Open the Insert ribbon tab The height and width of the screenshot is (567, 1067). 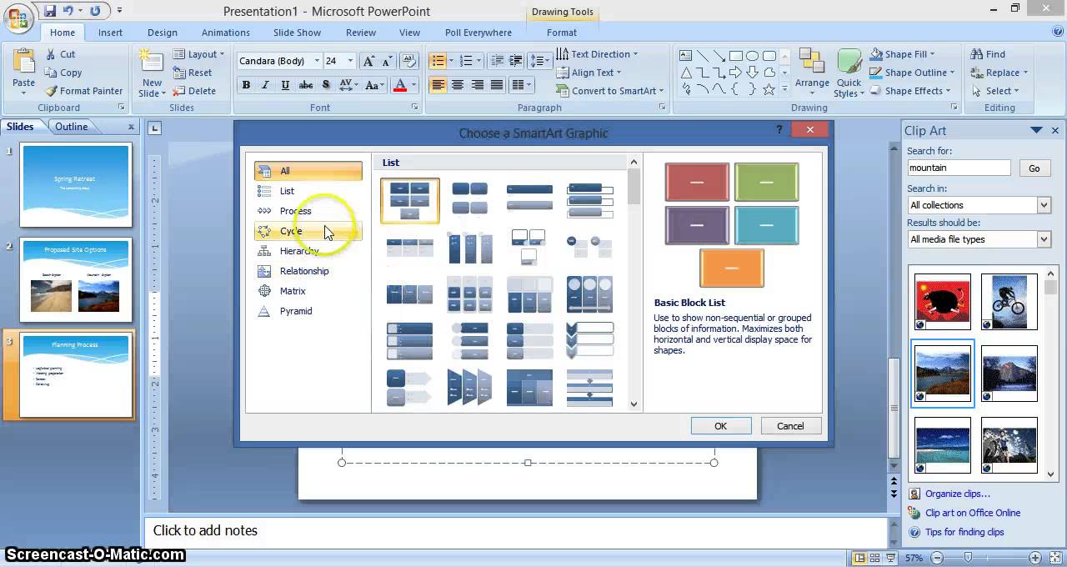click(110, 33)
